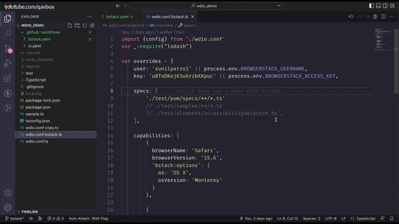This screenshot has height=224, width=399.
Task: Click the Split Editor Right icon
Action: (383, 17)
